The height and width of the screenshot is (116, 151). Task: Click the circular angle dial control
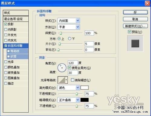tap(62, 68)
